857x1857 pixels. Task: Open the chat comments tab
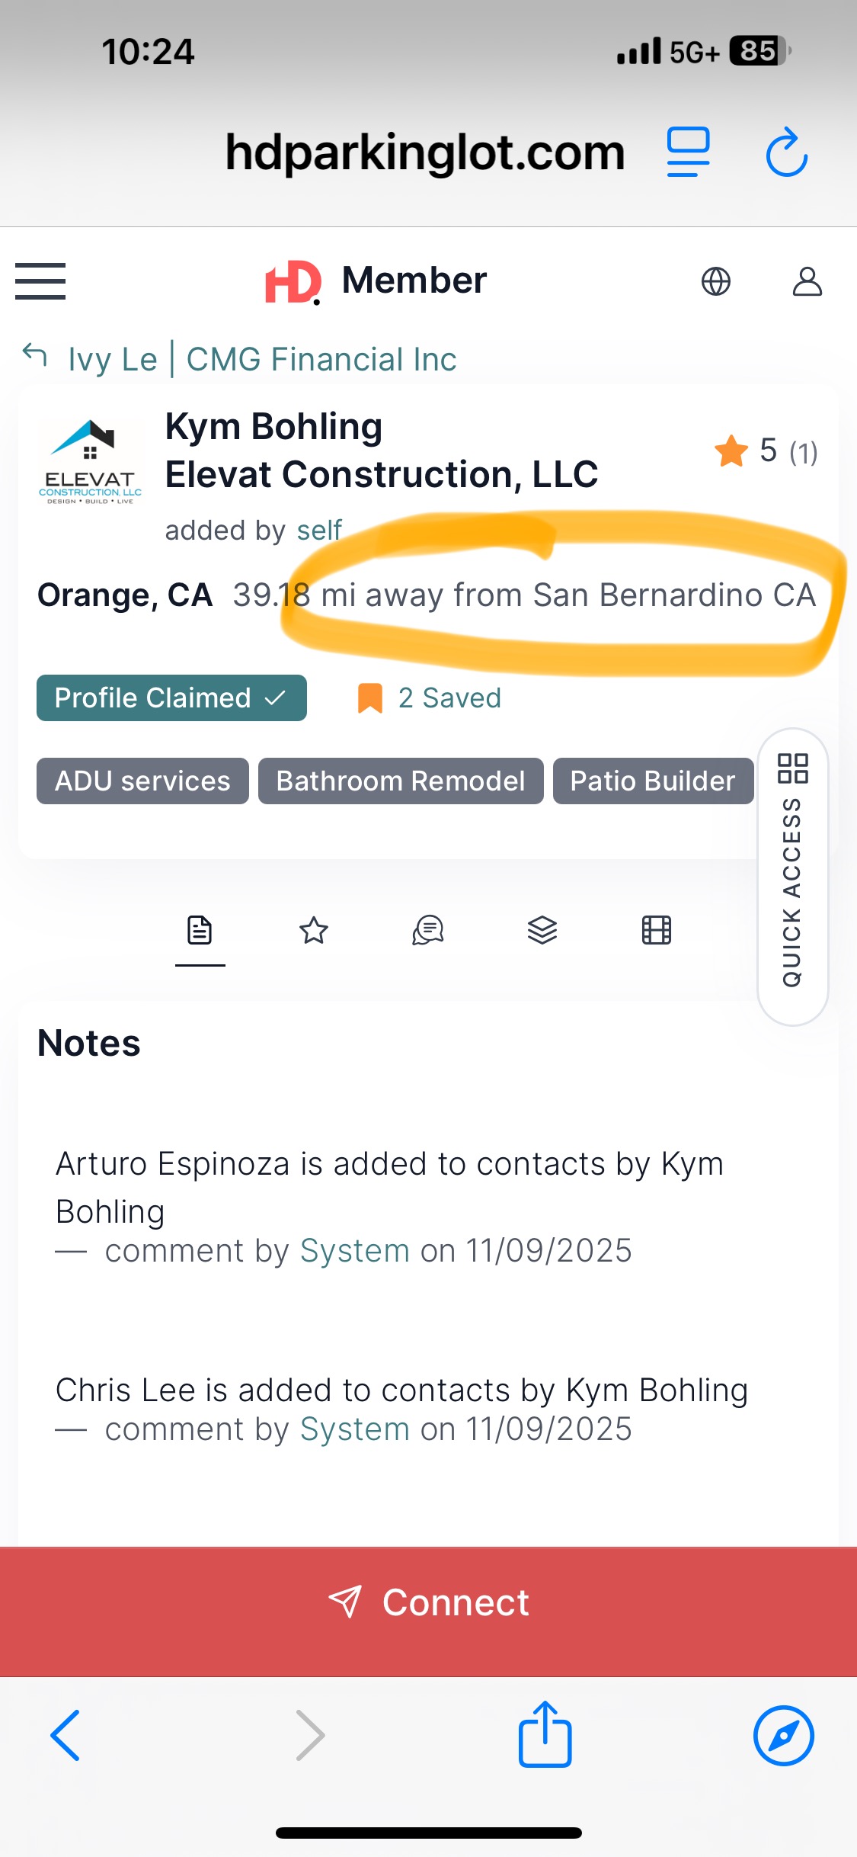pos(428,931)
